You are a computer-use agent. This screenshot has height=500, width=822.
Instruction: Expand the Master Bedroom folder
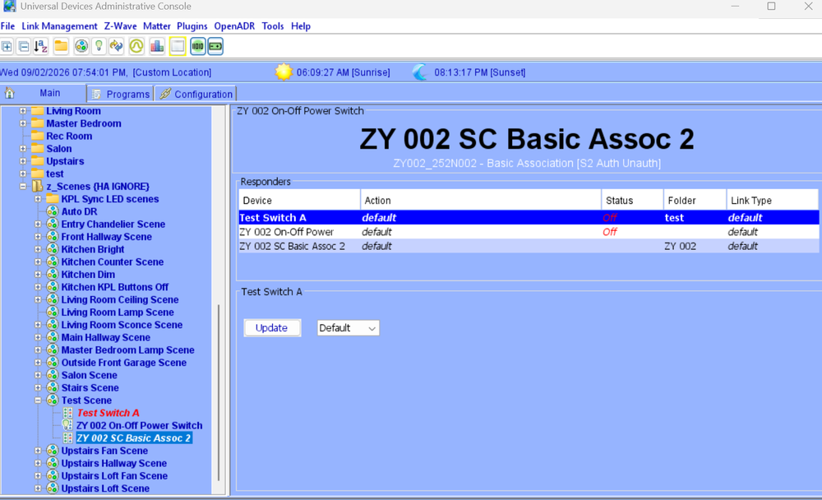23,123
